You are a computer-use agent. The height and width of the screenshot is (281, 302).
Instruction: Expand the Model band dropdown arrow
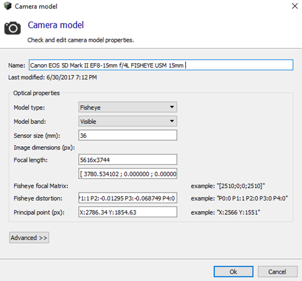pos(172,121)
